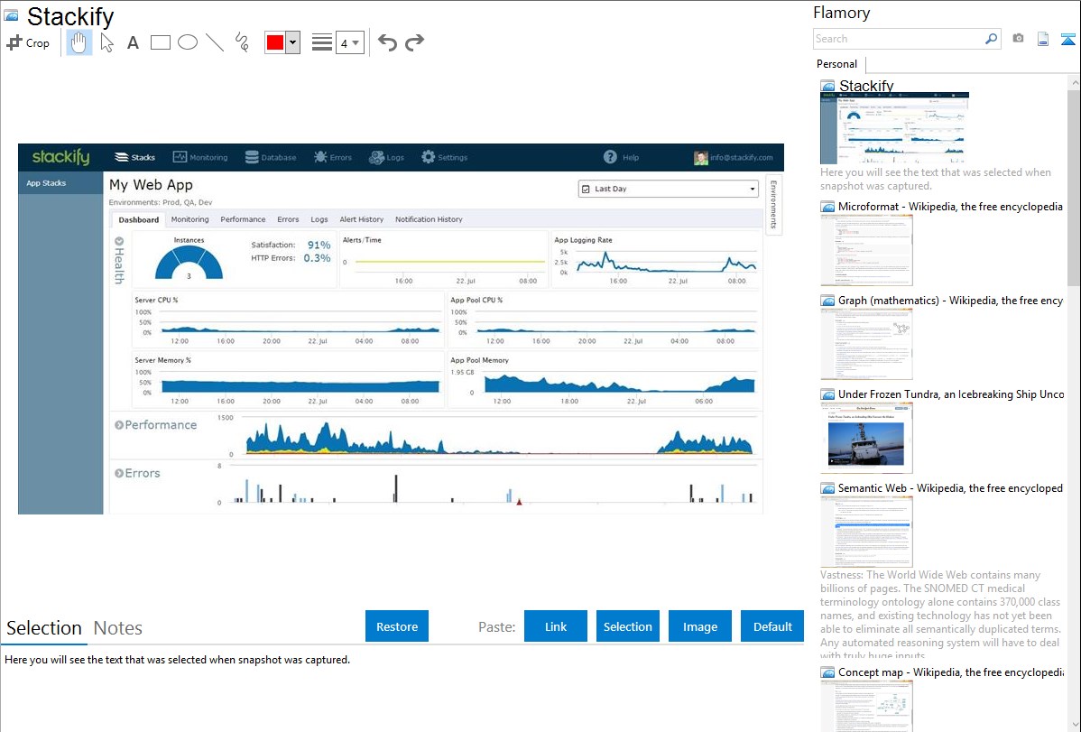The height and width of the screenshot is (732, 1081).
Task: Click the Satisfaction 91% value
Action: 319,245
